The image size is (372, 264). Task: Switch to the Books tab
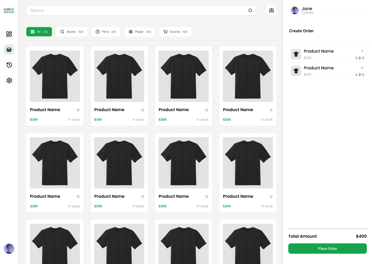click(72, 31)
